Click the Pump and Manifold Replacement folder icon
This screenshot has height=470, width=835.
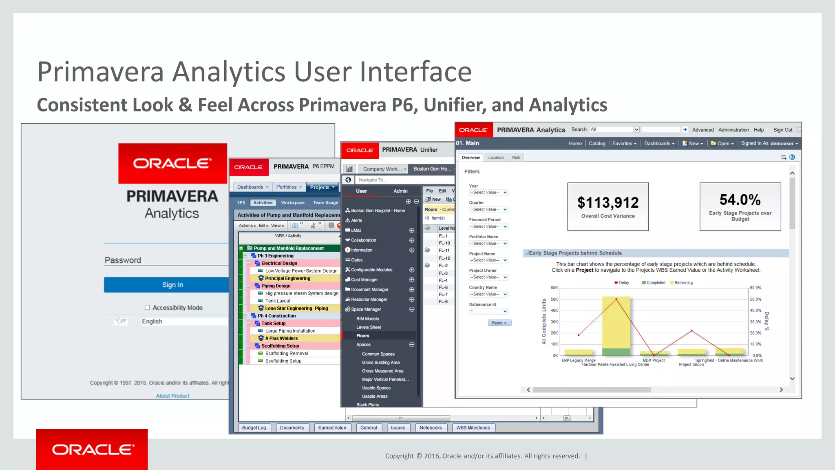[250, 248]
